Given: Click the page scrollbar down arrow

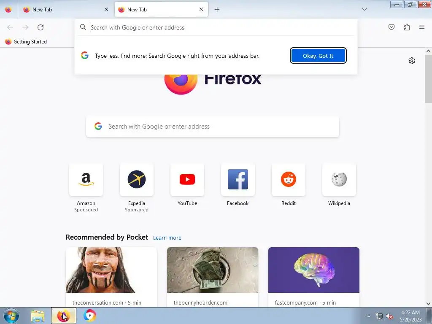Looking at the screenshot, I should pyautogui.click(x=428, y=304).
